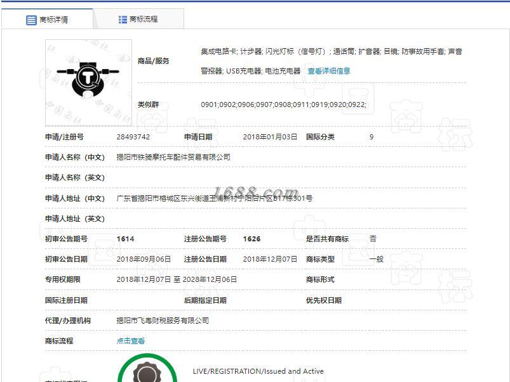Click the 商标详情 tab icon
The height and width of the screenshot is (382, 510).
[x=31, y=20]
